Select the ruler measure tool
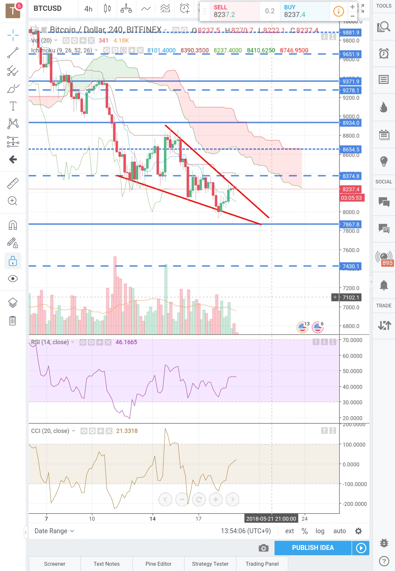This screenshot has height=571, width=395. click(13, 183)
